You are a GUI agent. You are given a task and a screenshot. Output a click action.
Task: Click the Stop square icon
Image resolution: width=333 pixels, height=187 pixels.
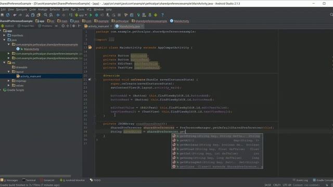pyautogui.click(x=119, y=15)
